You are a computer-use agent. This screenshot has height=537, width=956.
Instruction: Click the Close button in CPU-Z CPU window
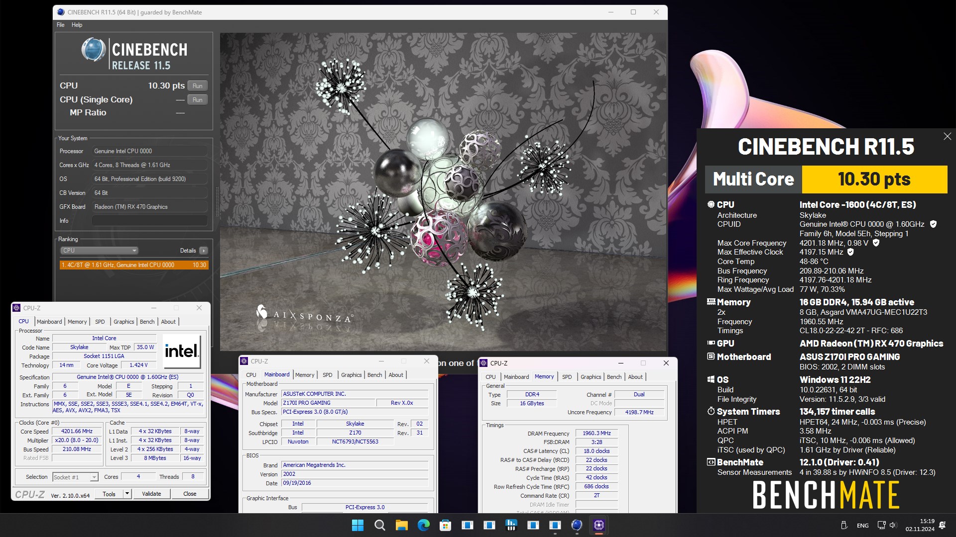coord(190,494)
